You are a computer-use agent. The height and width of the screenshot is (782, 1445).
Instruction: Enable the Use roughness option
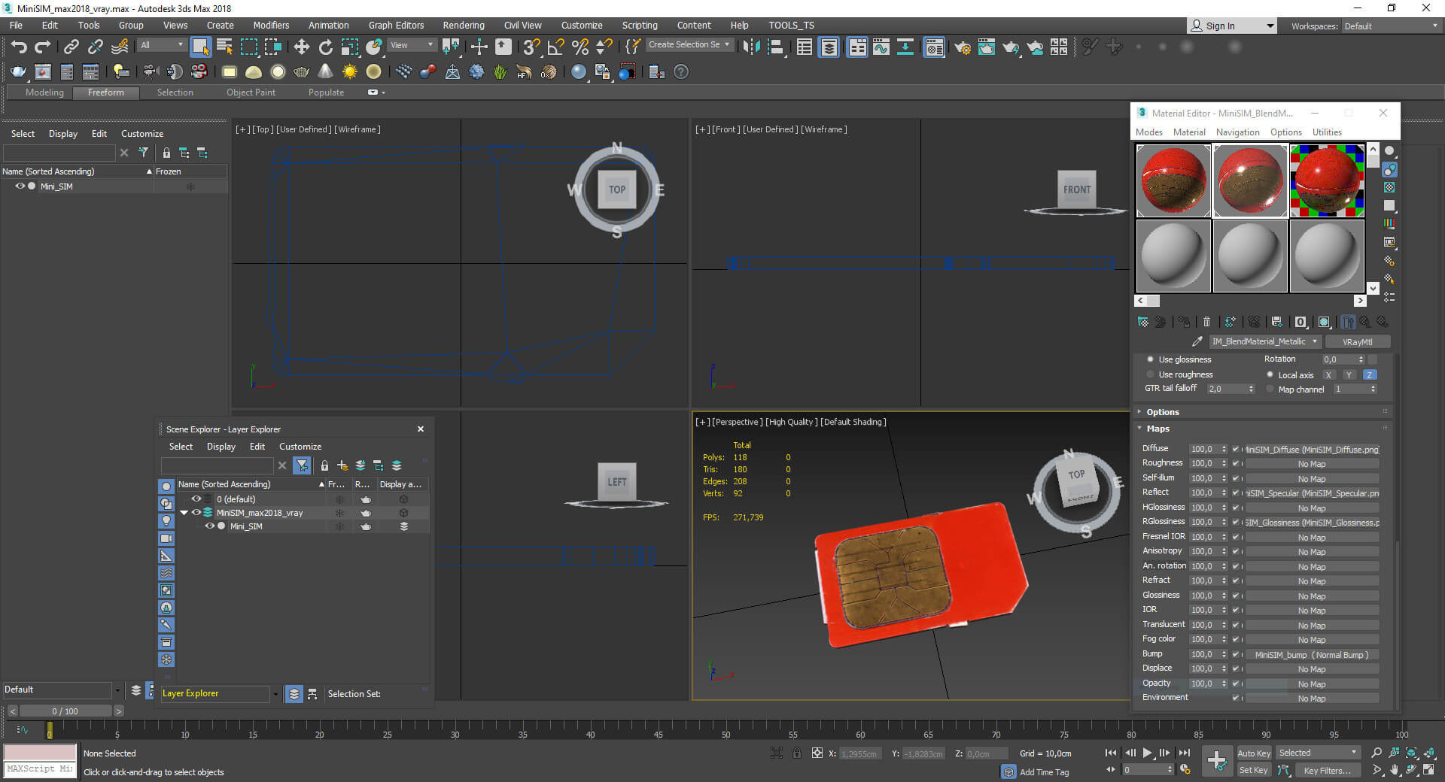[x=1150, y=374]
